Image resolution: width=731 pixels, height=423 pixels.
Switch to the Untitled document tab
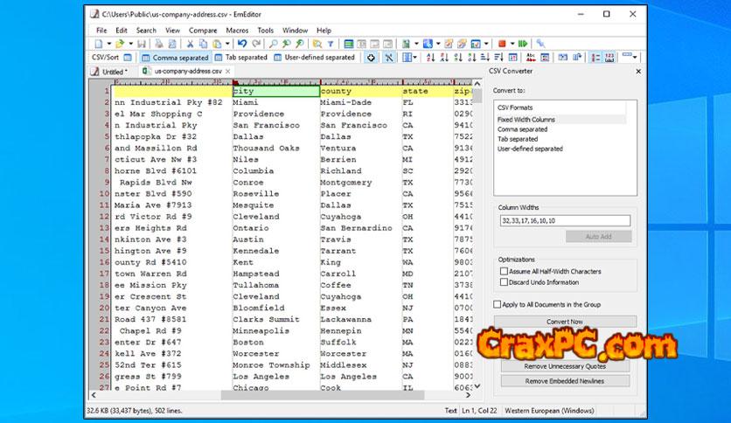click(x=113, y=72)
